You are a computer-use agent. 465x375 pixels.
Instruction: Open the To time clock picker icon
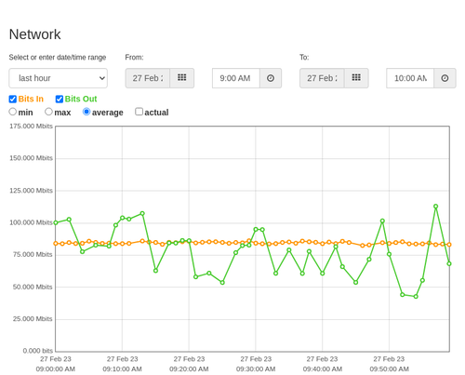(445, 78)
